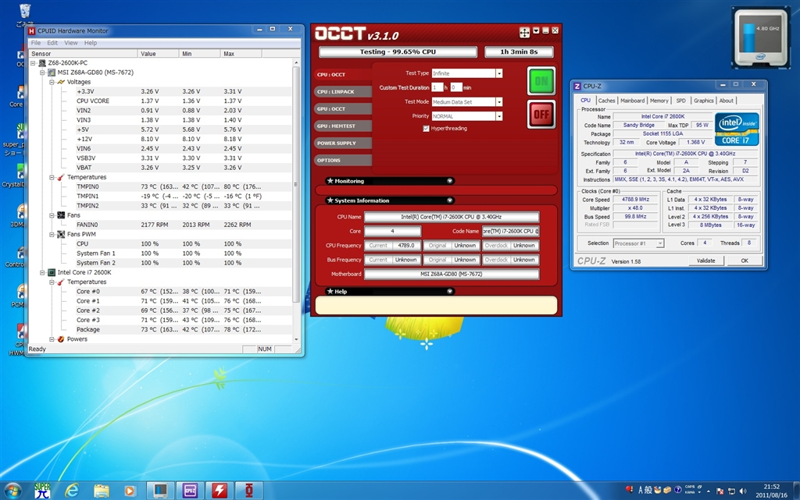Toggle the Hyperthreading checkbox
800x500 pixels.
pos(426,128)
